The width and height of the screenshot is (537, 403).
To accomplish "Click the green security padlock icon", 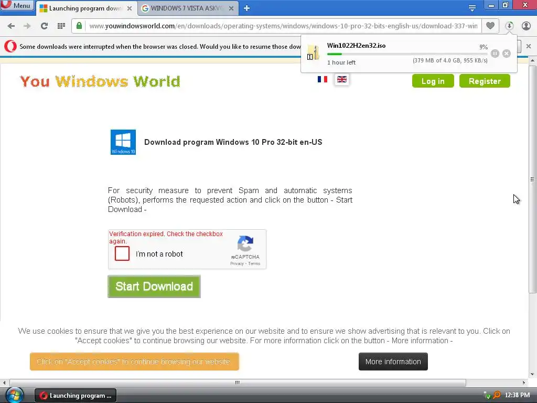I will (79, 26).
